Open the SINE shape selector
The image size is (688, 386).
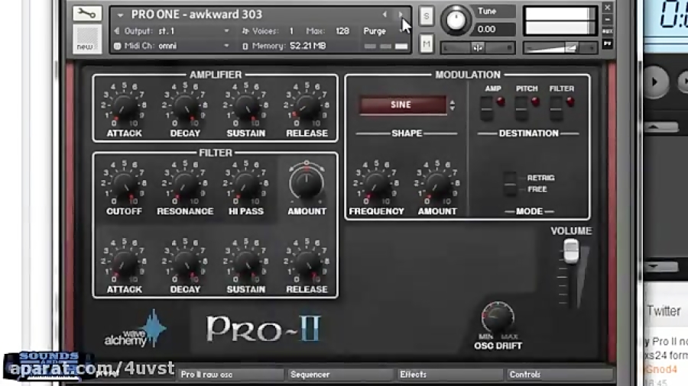tap(403, 105)
